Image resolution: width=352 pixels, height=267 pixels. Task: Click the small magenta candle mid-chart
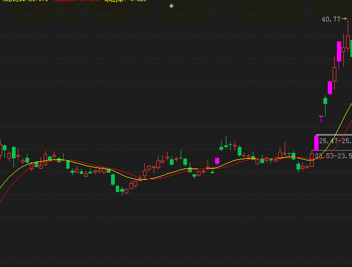coord(217,160)
